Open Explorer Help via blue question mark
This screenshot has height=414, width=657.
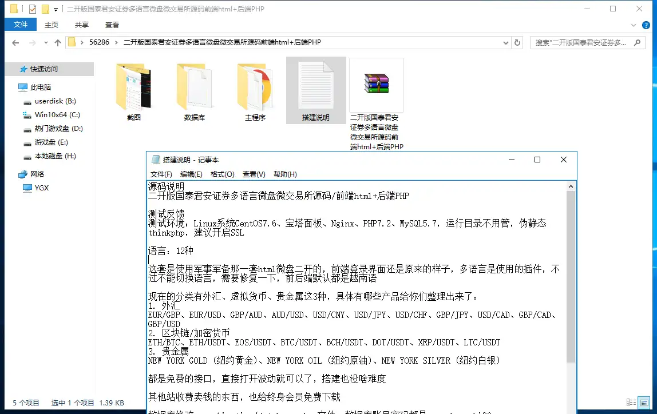(646, 25)
